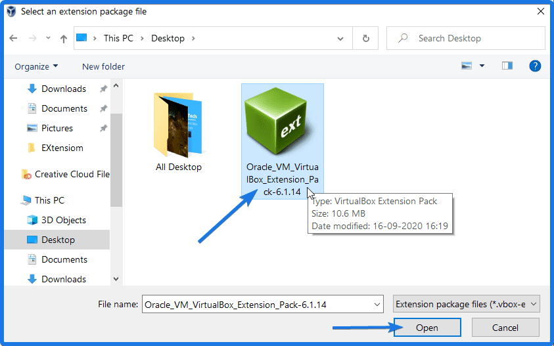Open the Help button
The image size is (554, 346).
[x=535, y=66]
